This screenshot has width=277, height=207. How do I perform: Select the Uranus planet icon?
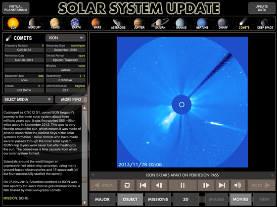[181, 23]
